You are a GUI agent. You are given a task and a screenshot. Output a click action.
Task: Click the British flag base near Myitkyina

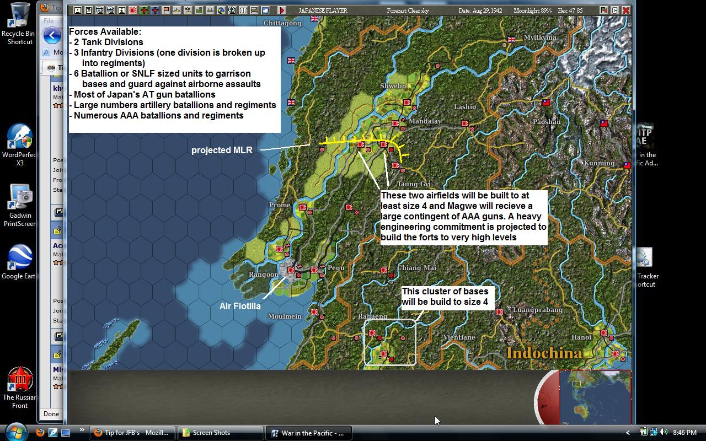coord(511,39)
